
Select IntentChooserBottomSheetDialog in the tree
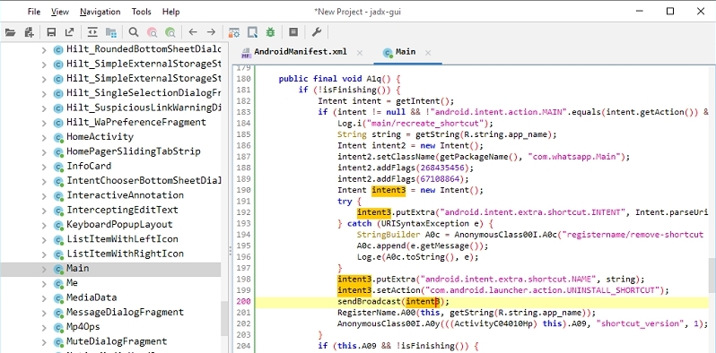point(144,181)
